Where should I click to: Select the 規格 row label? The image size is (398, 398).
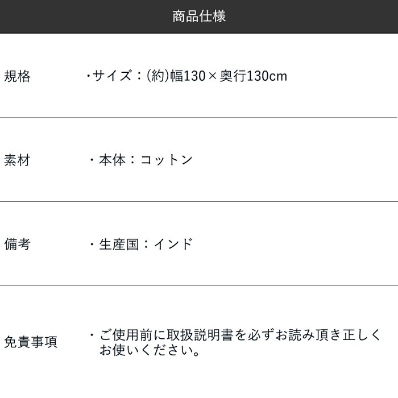pyautogui.click(x=17, y=76)
